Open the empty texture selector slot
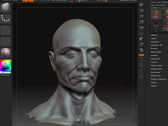The width and height of the screenshot is (168, 126). pyautogui.click(x=6, y=42)
